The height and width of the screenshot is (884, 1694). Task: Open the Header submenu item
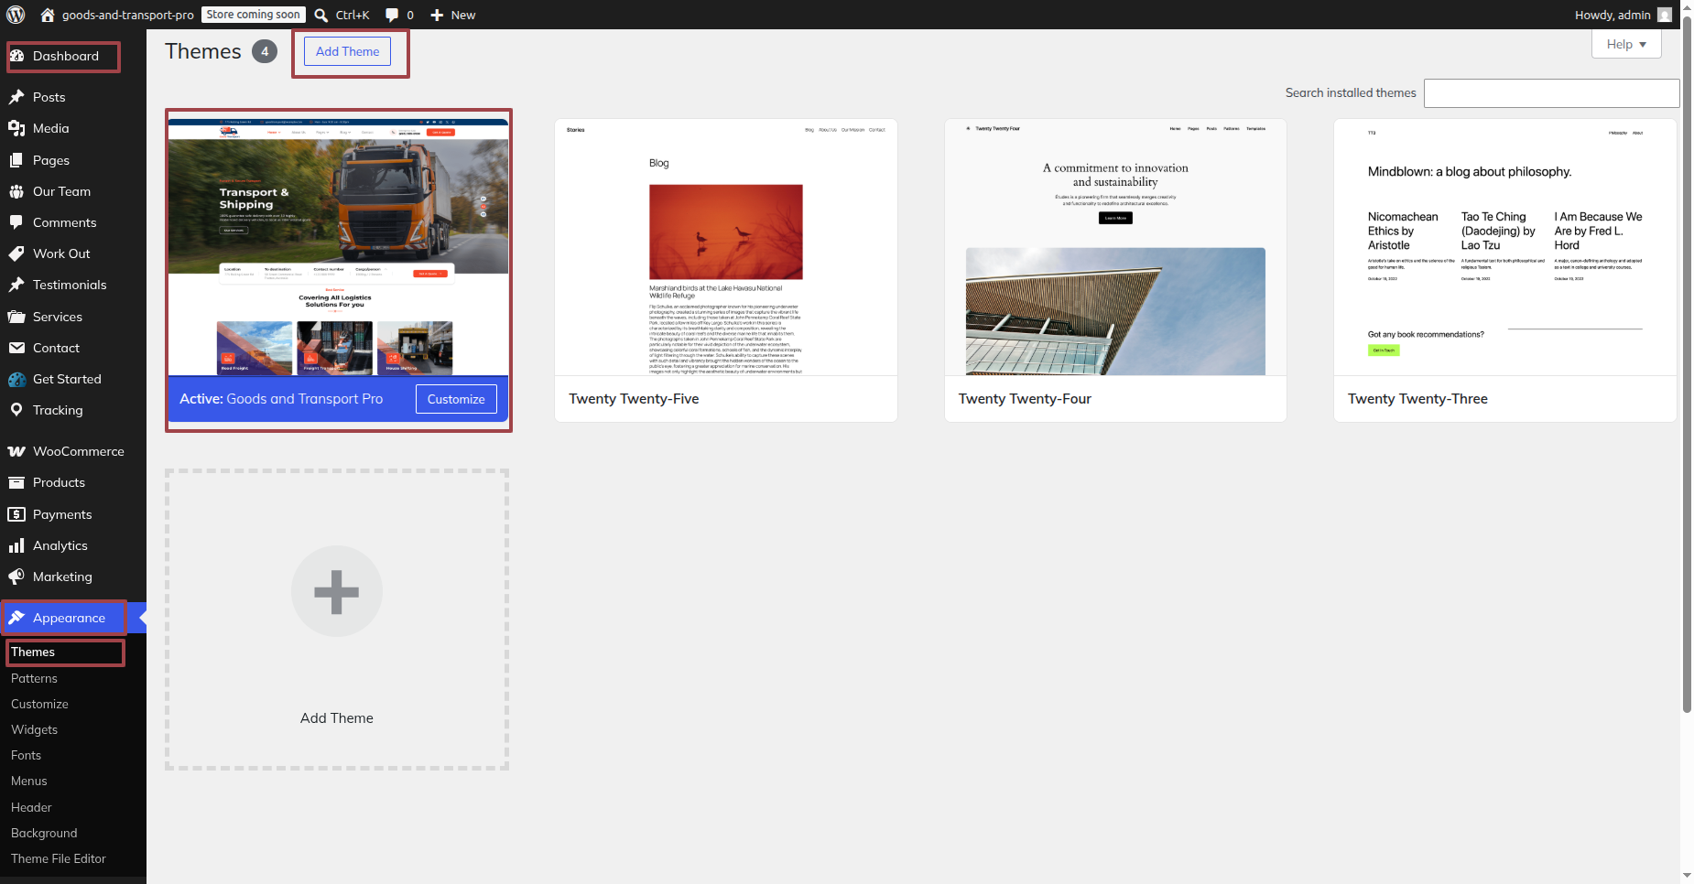pyautogui.click(x=31, y=807)
